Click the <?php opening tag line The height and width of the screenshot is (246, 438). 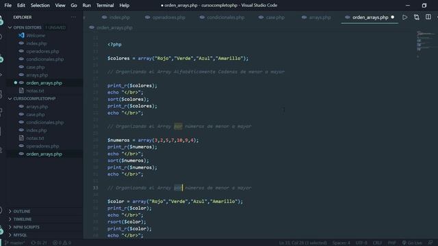point(114,44)
